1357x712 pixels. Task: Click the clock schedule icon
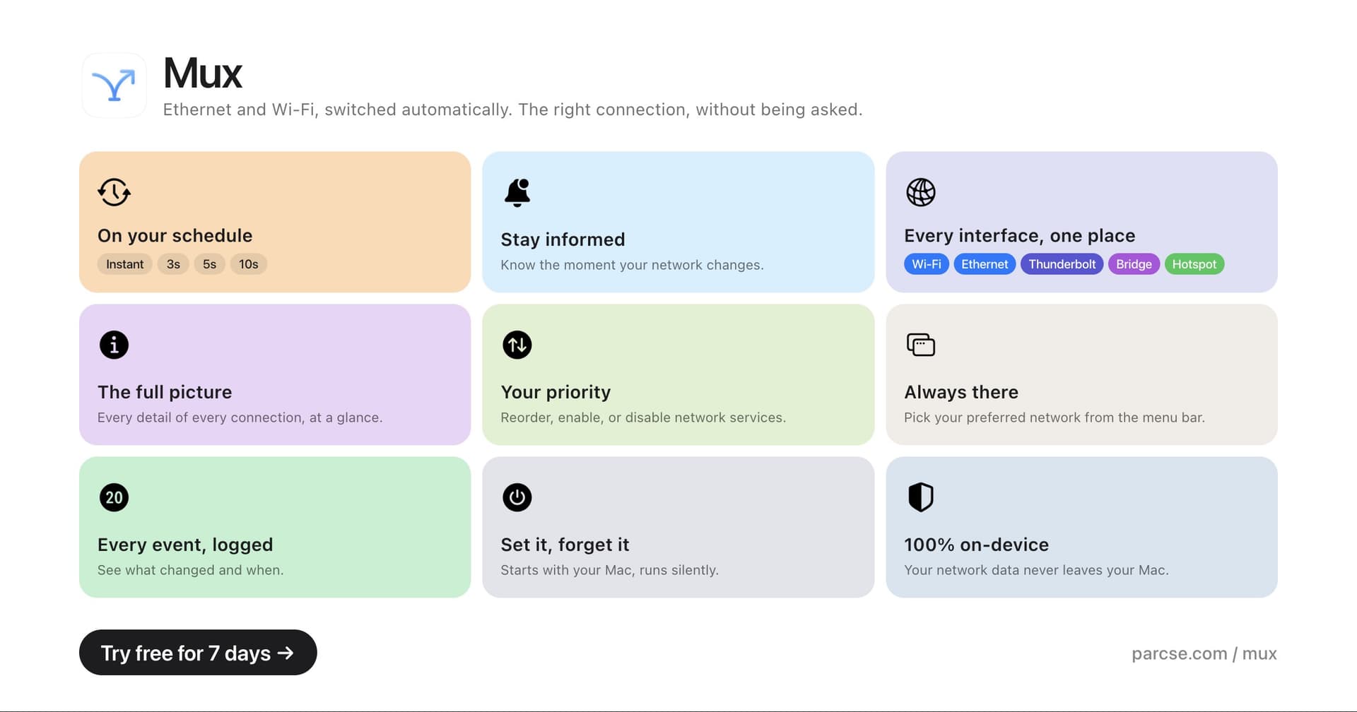click(x=114, y=192)
